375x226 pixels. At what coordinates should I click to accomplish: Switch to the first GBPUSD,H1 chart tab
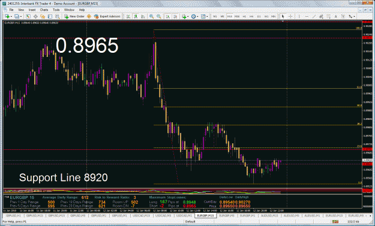(13, 216)
